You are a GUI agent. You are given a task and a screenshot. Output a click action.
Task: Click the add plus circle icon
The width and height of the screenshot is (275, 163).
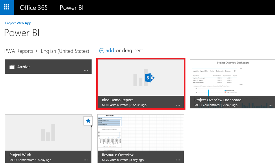[x=102, y=50]
